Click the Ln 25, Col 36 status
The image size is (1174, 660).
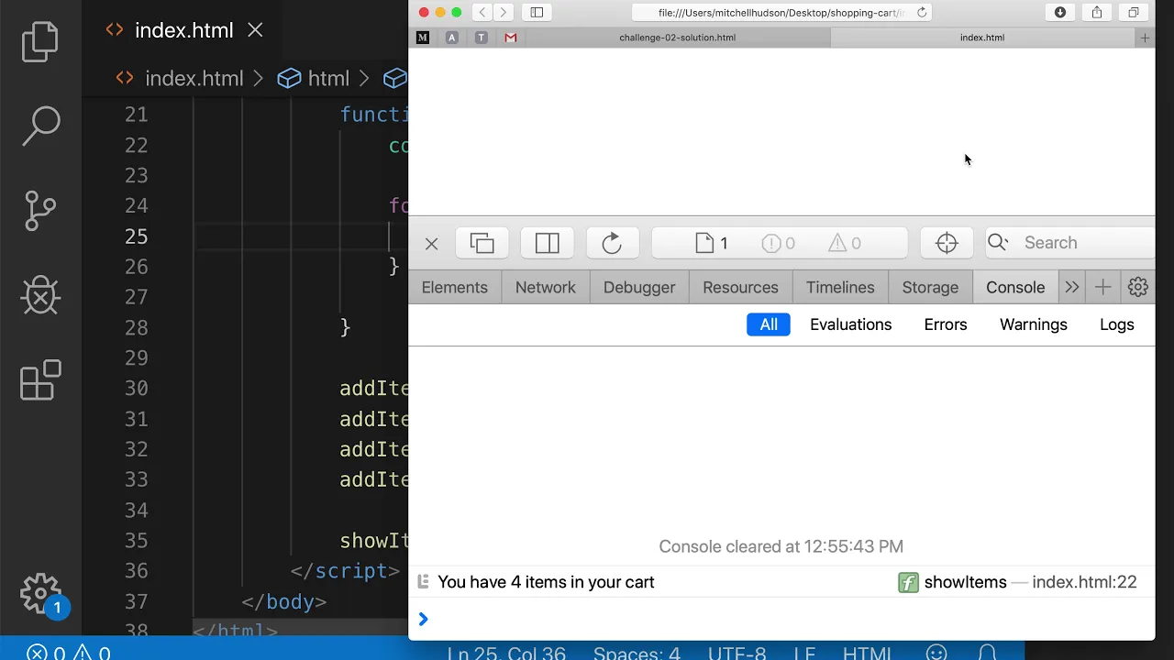505,653
